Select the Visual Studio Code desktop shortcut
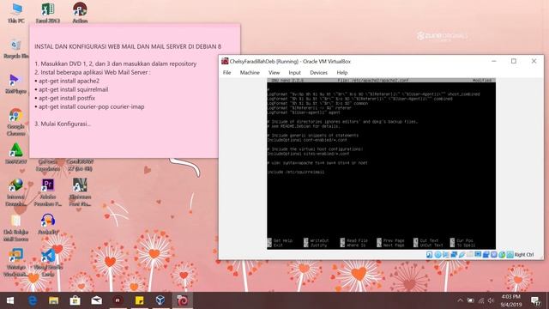This screenshot has width=549, height=309. point(48,263)
